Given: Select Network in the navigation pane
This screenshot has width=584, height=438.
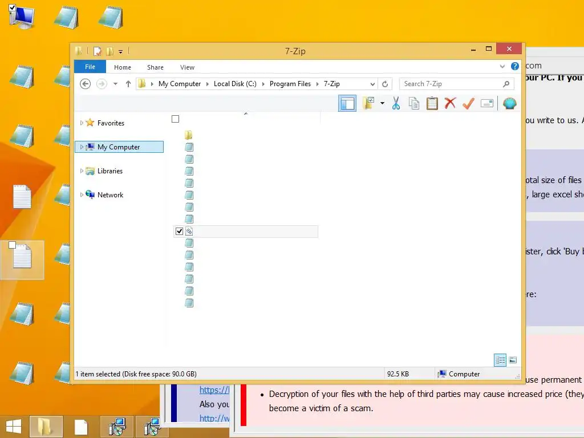Looking at the screenshot, I should pyautogui.click(x=110, y=195).
